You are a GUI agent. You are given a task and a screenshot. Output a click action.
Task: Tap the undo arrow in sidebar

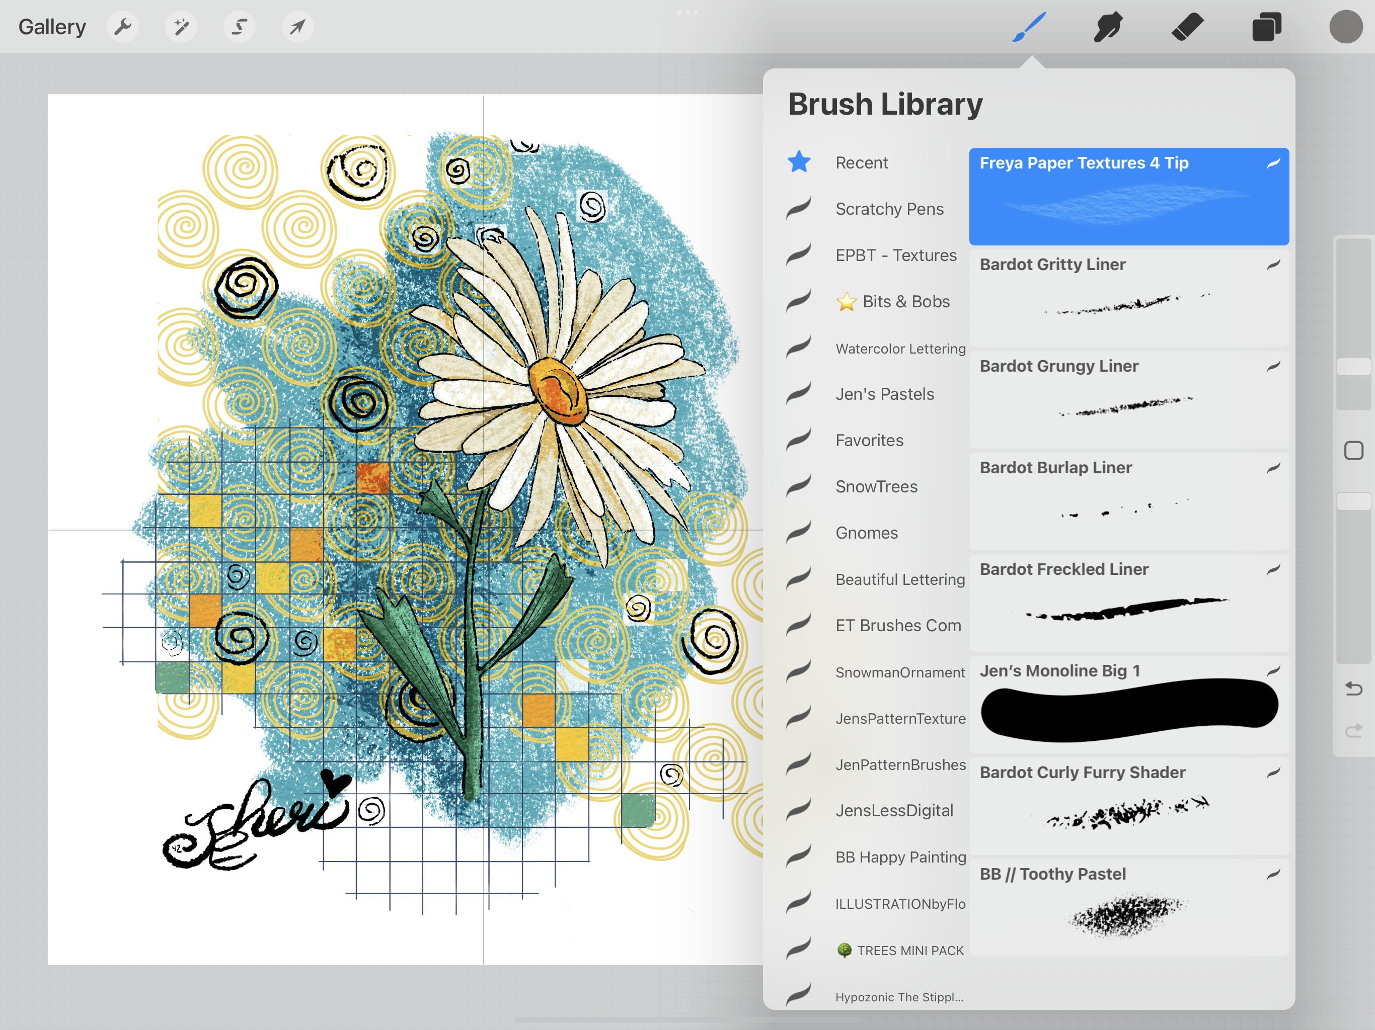pos(1353,689)
